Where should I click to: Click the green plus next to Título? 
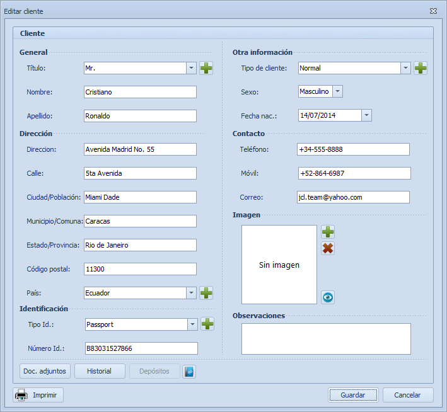pyautogui.click(x=206, y=68)
